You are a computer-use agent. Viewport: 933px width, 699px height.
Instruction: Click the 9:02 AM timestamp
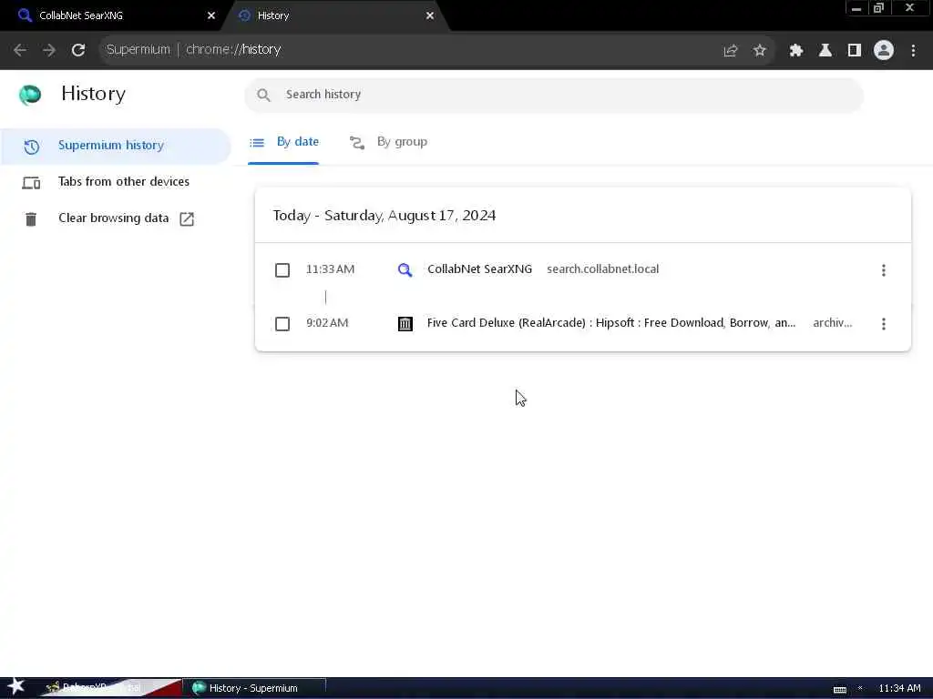click(327, 323)
